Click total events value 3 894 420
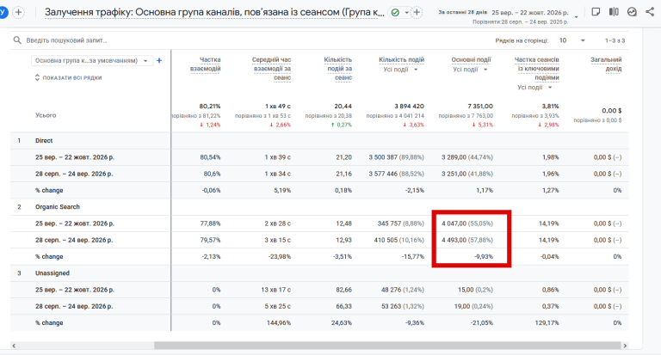Viewport: 661px width, 355px height. [x=410, y=106]
